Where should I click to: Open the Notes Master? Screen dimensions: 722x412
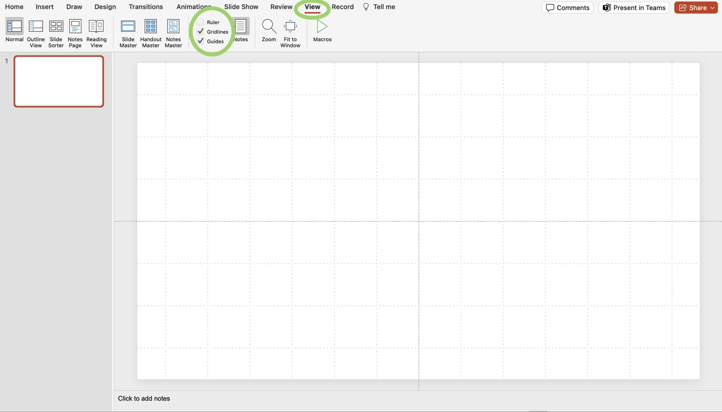(173, 33)
